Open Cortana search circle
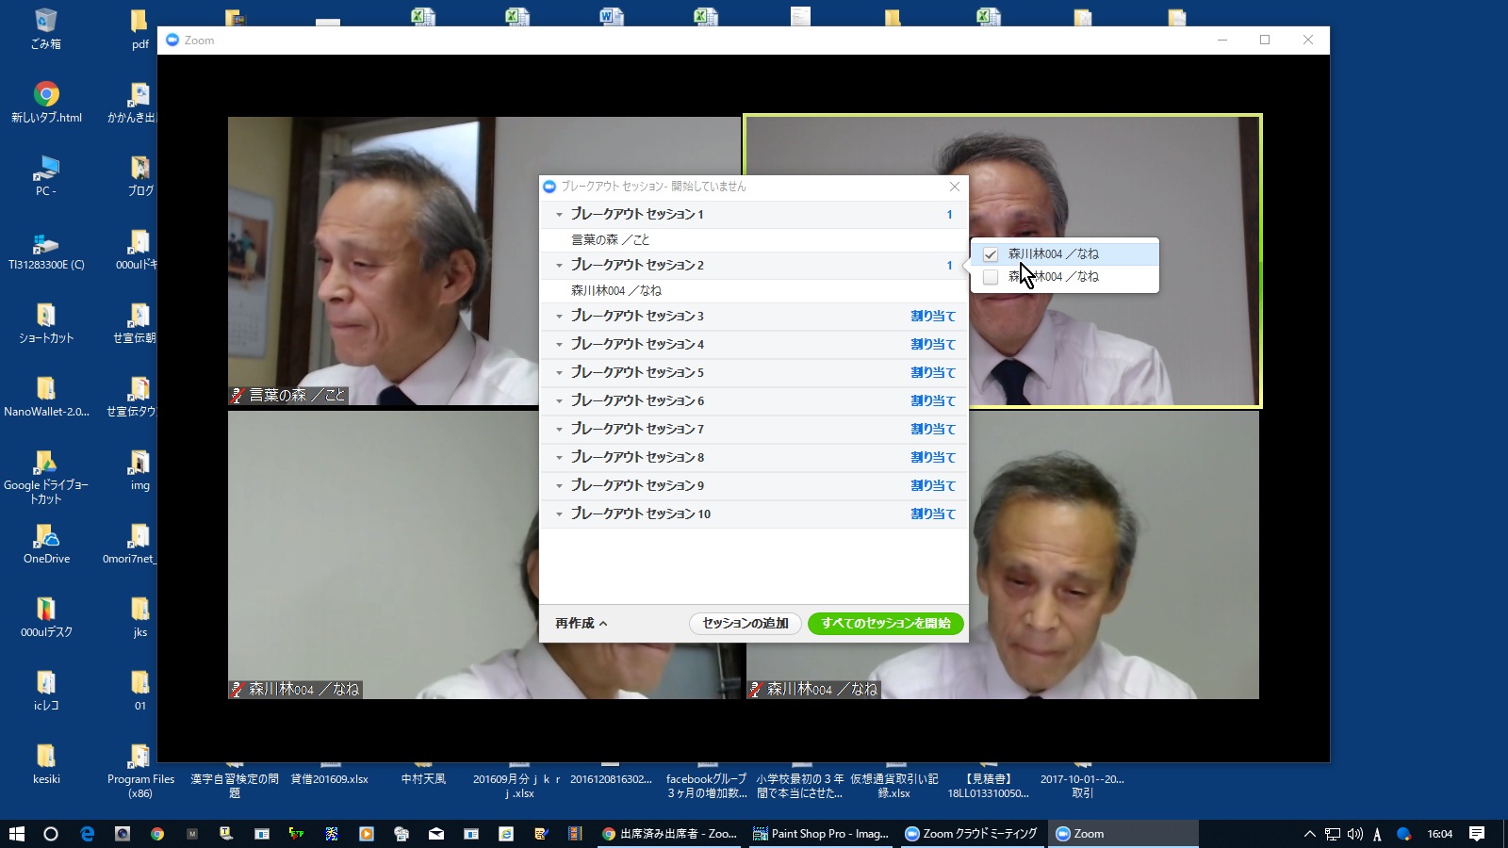This screenshot has width=1508, height=848. coord(51,834)
